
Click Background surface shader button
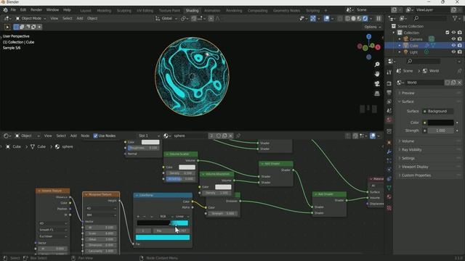tap(437, 111)
